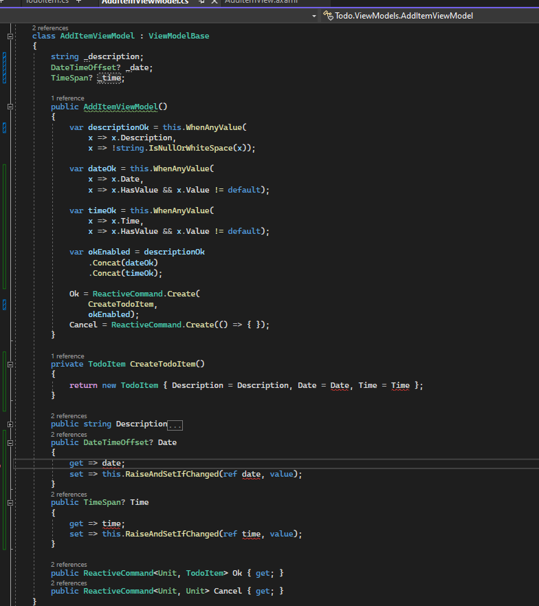Screen dimensions: 539x606
Task: Click 'x.Time,' in the timeOk expression
Action: [127, 221]
